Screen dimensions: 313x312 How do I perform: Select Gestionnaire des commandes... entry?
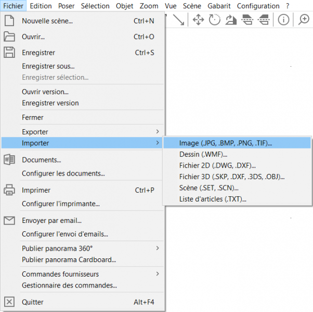[x=69, y=285]
